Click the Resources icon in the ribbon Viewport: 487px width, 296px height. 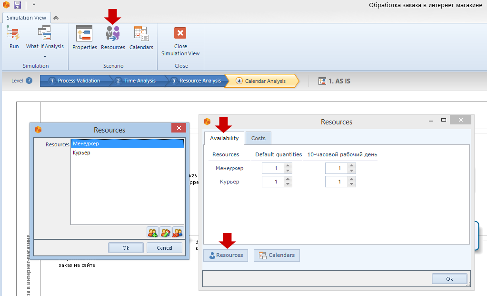tap(113, 33)
